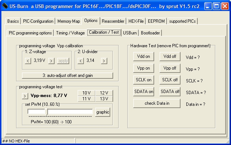231x145 pixels.
Task: Set test voltage to 13 V
Action: (x=104, y=99)
